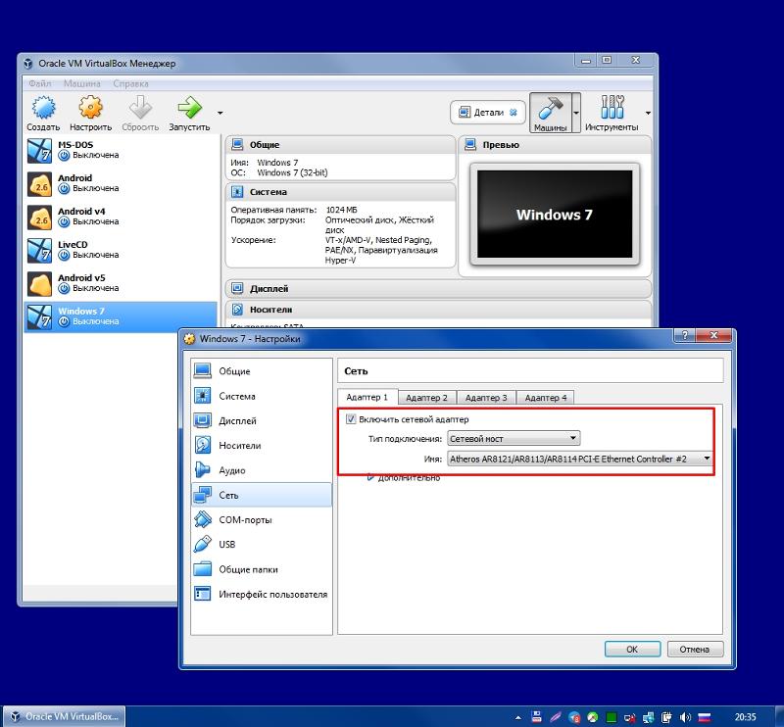Open Интерфейс пользователя category

click(262, 595)
